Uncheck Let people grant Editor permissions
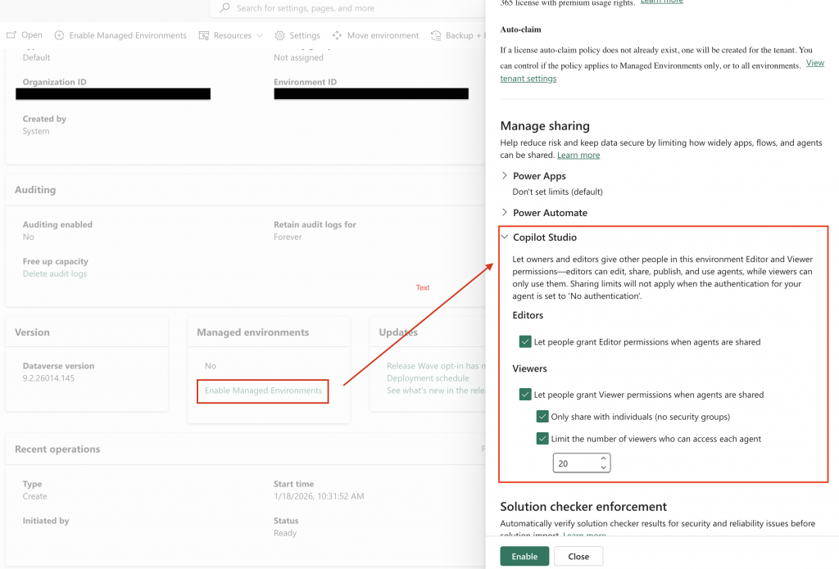Screen dimensions: 839x569 pos(525,341)
